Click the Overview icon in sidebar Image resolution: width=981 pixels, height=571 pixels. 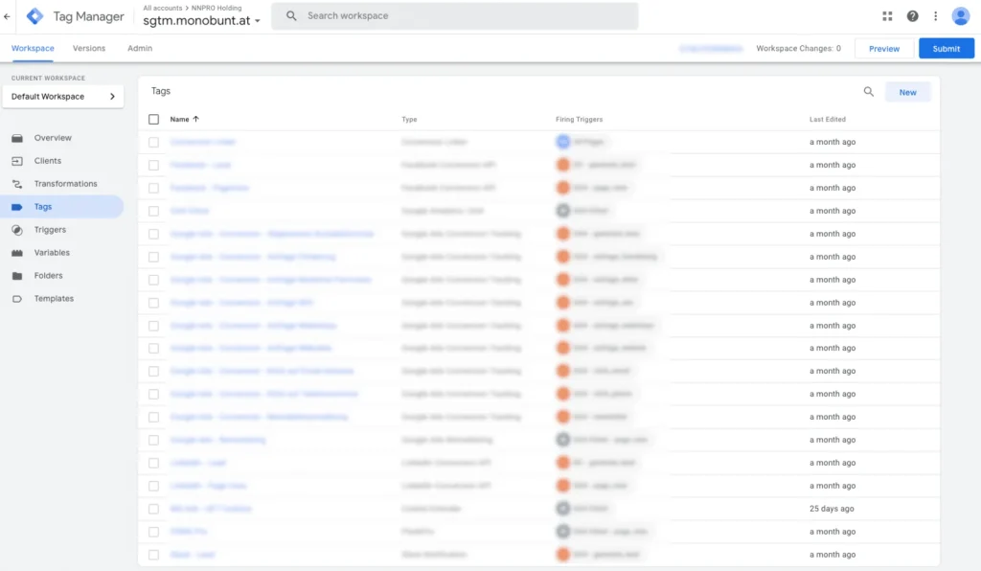[17, 138]
